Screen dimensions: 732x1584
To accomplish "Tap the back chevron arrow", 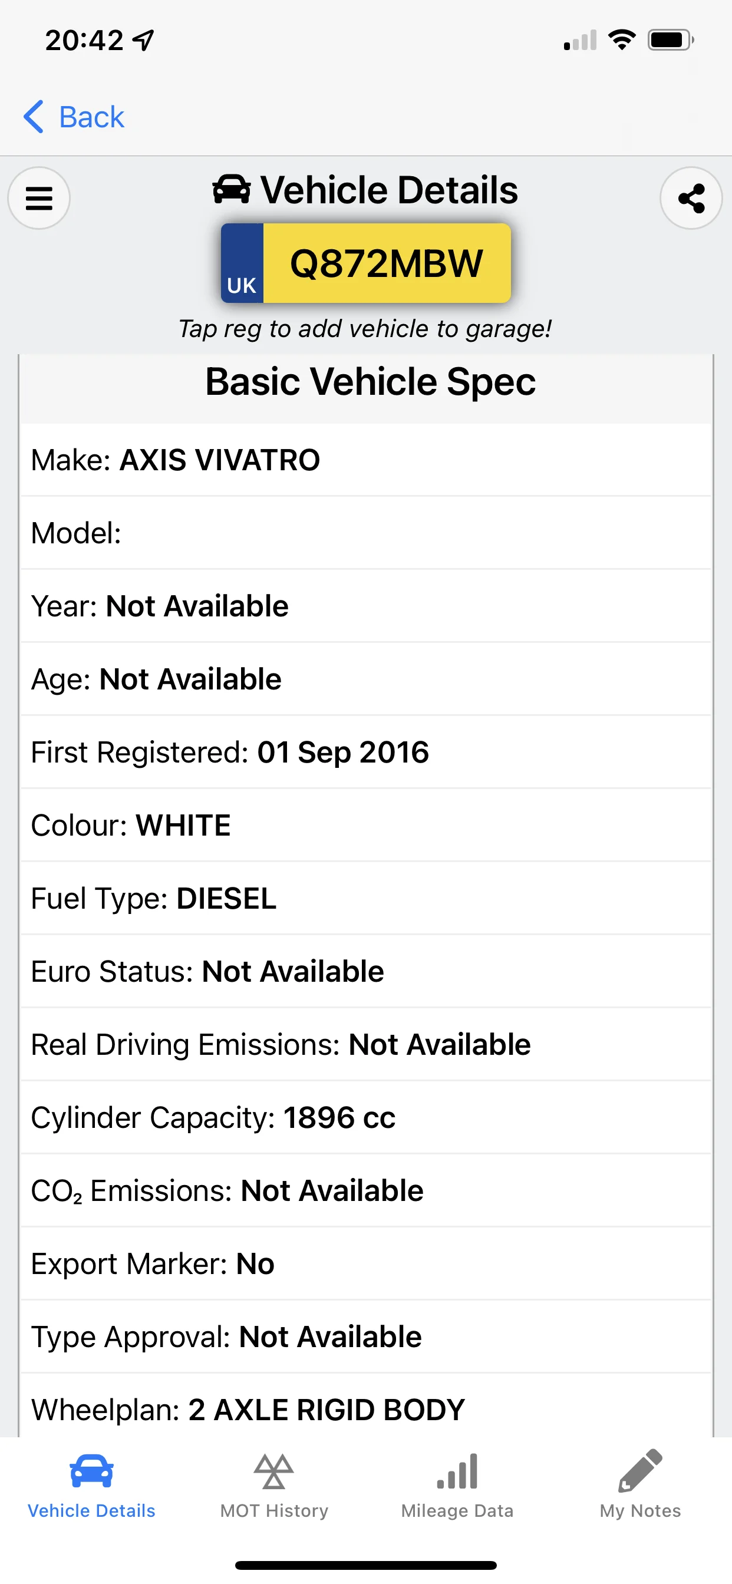I will [x=34, y=117].
